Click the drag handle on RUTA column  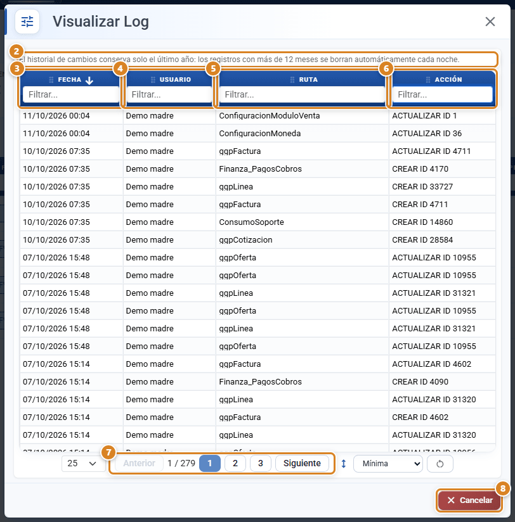point(292,80)
